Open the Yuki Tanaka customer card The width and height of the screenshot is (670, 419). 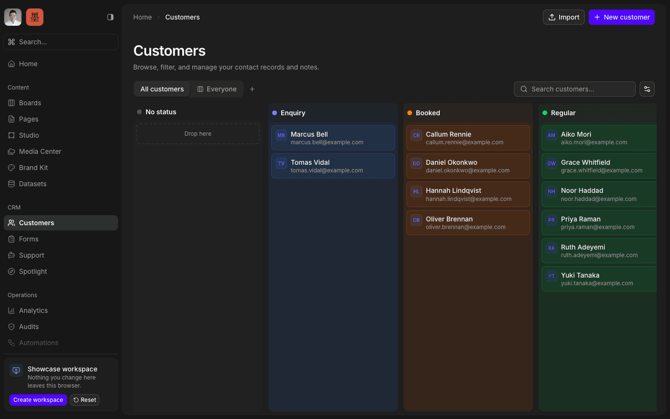click(x=599, y=279)
